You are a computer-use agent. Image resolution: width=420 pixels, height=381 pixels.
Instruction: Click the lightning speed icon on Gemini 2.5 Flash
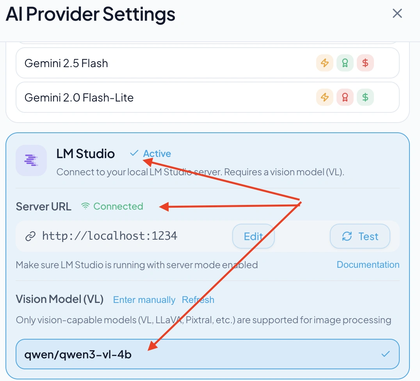pos(325,63)
